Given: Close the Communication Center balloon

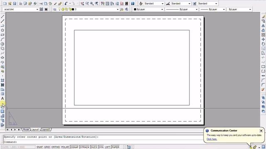Looking at the screenshot, I should 261,131.
